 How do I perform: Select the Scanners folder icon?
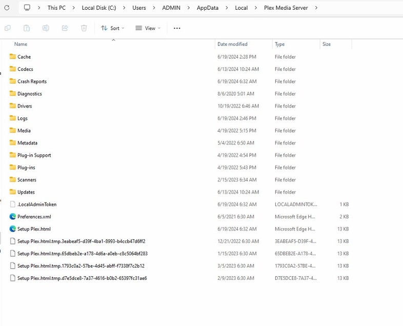(x=13, y=179)
